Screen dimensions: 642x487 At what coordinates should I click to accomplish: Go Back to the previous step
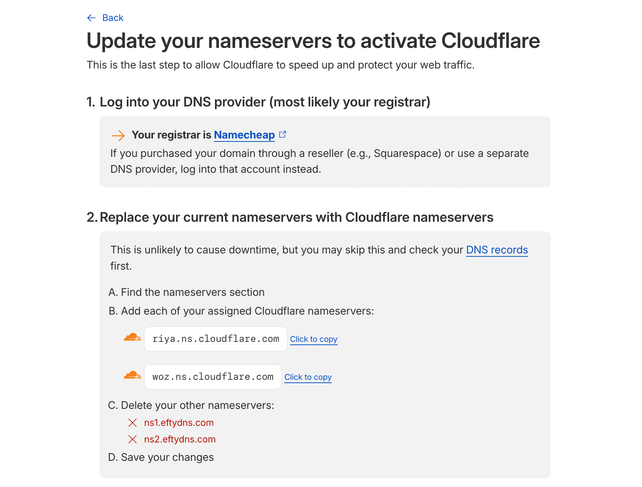(x=112, y=18)
